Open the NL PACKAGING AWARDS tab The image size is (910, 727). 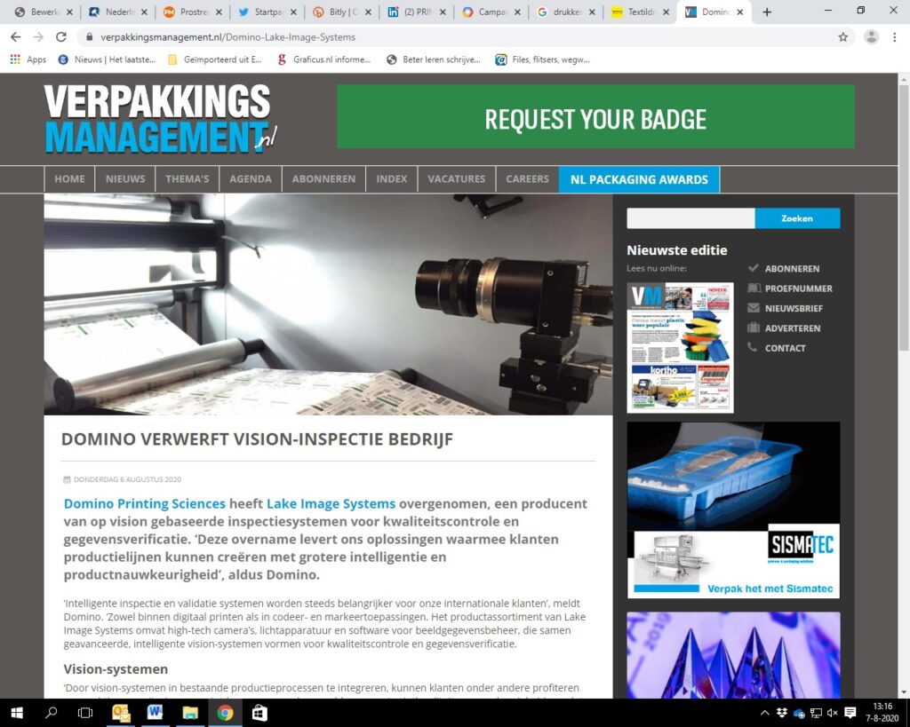pos(639,179)
